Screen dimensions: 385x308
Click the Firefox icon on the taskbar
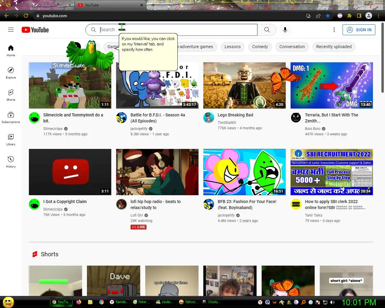(x=79, y=302)
